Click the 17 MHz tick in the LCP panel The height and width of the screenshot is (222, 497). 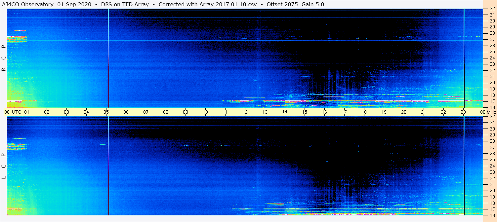[492, 209]
